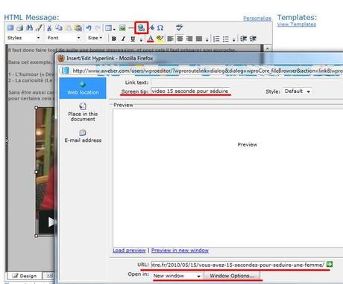Click the Copy icon in toolbar
The height and width of the screenshot is (284, 343).
click(59, 28)
